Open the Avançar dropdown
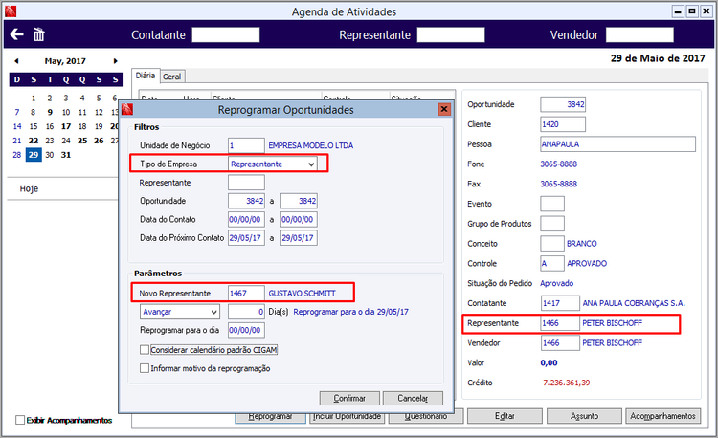718x438 pixels. tap(180, 312)
